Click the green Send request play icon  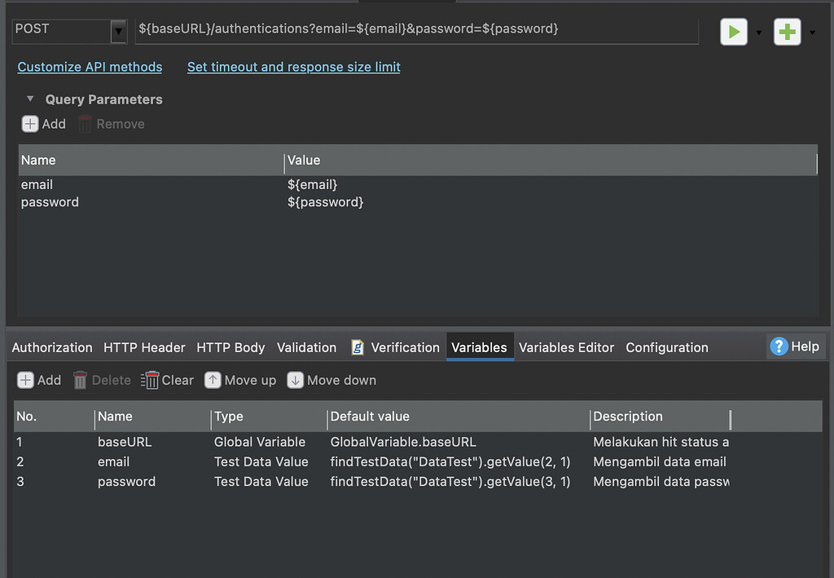[733, 32]
